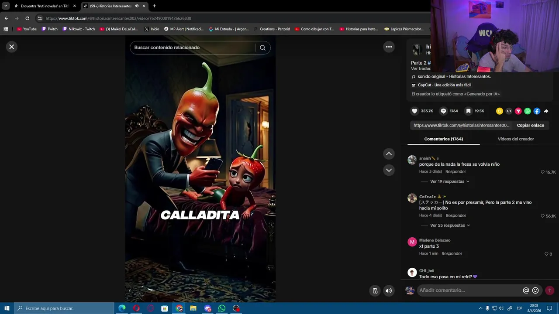Click the magnifier search icon in related-content bar
The image size is (559, 314).
262,48
